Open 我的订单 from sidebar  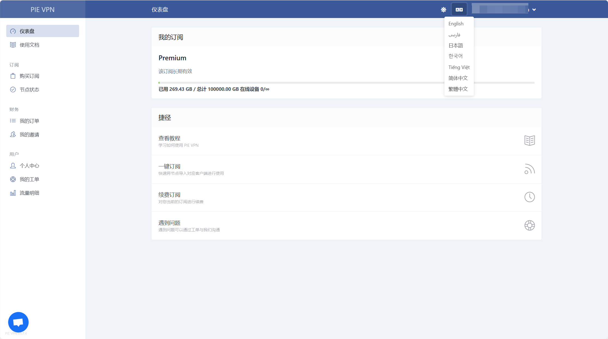(x=29, y=121)
